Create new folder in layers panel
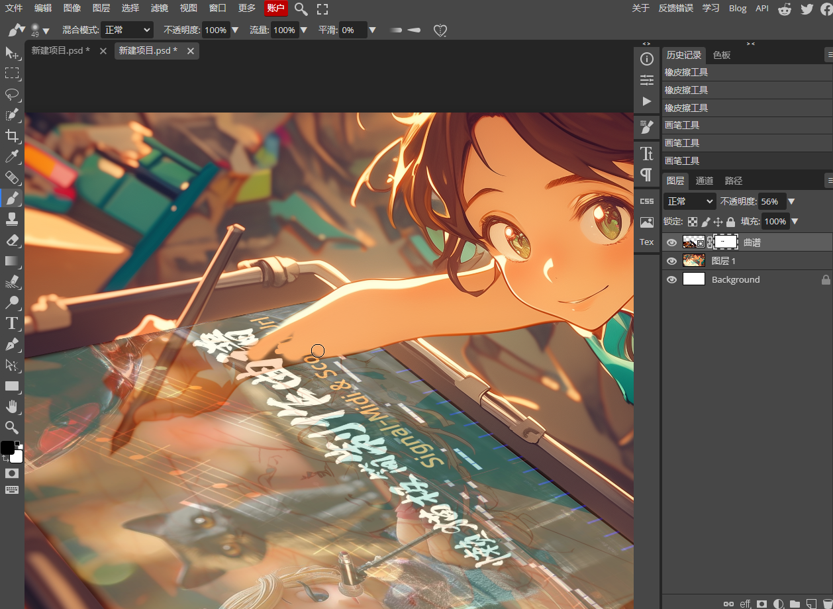This screenshot has height=609, width=833. [x=795, y=604]
